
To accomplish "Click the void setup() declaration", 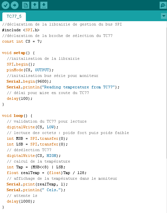I will (x=18, y=53).
